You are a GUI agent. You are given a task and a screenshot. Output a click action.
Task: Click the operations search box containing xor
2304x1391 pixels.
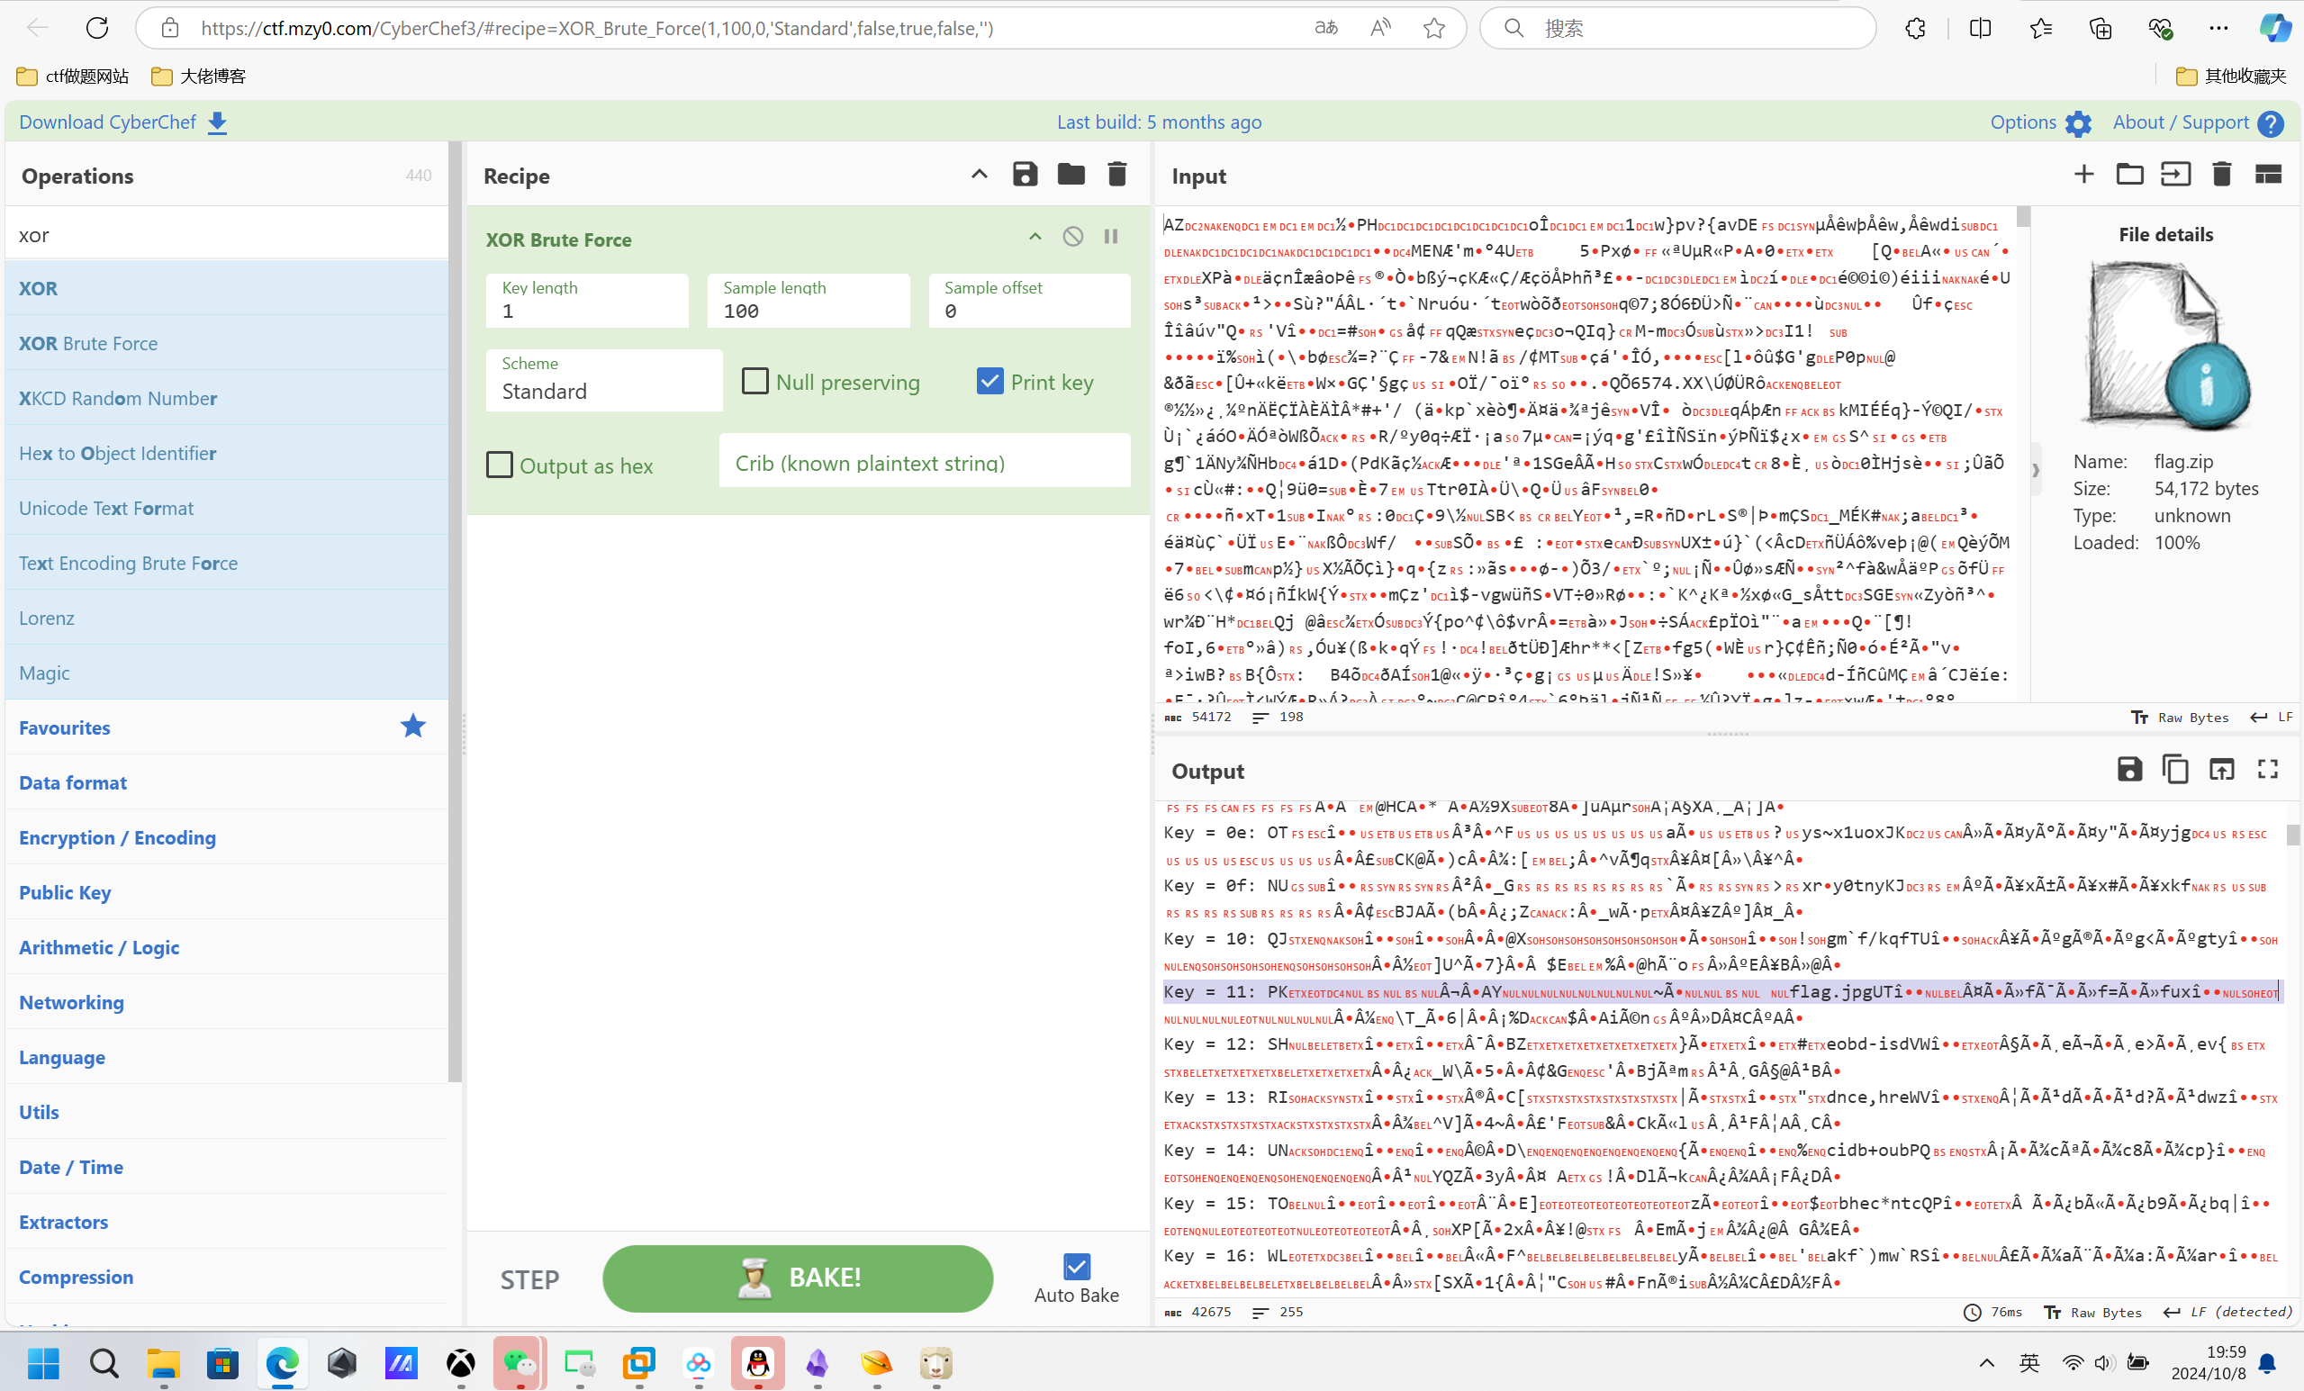point(226,235)
